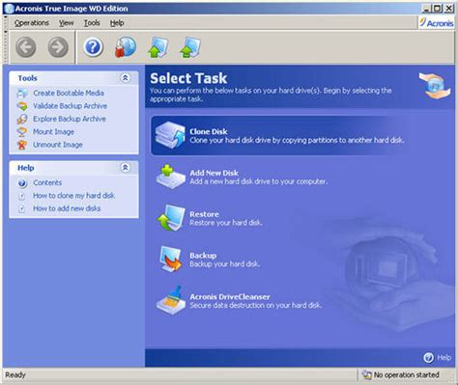Open the Help menu in menu bar
458x385 pixels.
coord(117,23)
